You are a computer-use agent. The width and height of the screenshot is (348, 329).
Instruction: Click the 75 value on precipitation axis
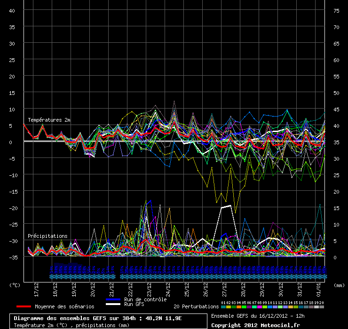336,11
